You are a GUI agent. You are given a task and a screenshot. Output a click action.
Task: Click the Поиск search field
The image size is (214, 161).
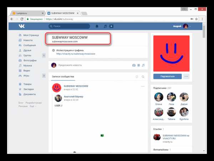(x=69, y=26)
